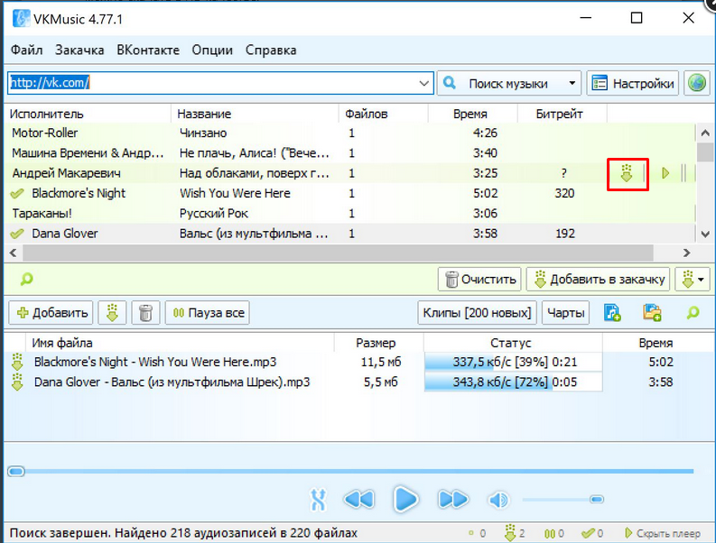
Task: Open the download options dropdown beside Добавить в закачку
Action: click(693, 279)
